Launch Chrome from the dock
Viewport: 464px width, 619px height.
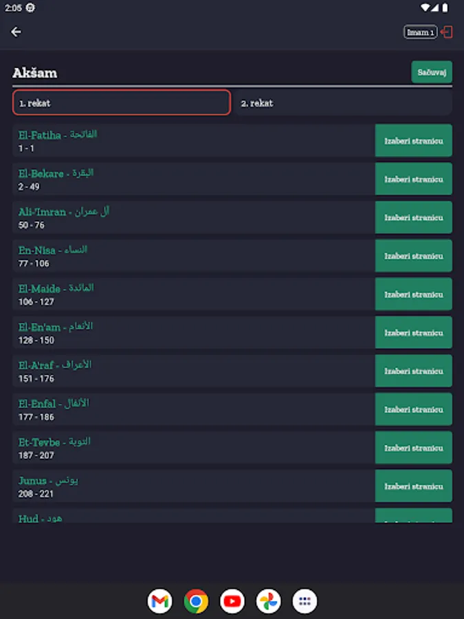196,601
